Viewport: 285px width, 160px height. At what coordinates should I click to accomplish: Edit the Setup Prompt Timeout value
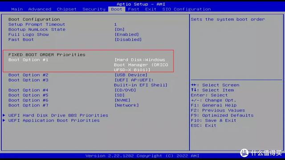(115, 24)
